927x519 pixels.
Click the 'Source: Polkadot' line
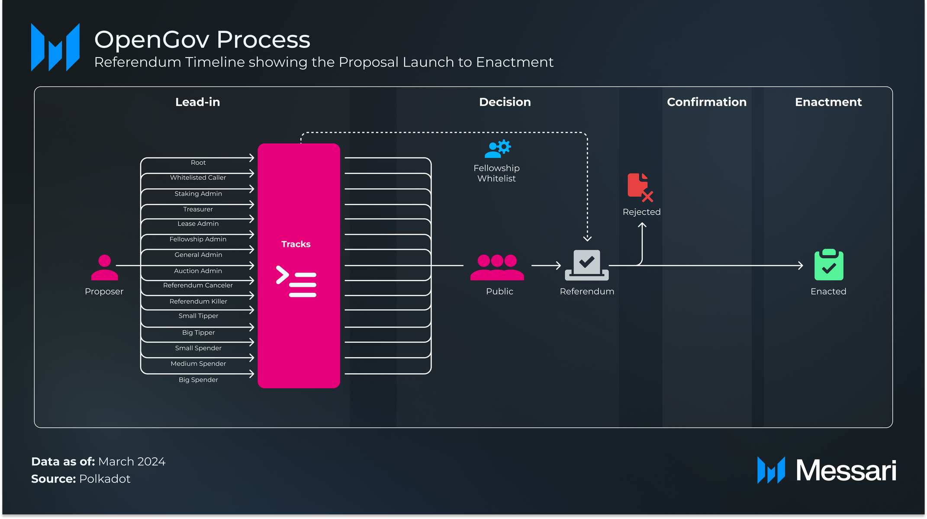tap(80, 479)
